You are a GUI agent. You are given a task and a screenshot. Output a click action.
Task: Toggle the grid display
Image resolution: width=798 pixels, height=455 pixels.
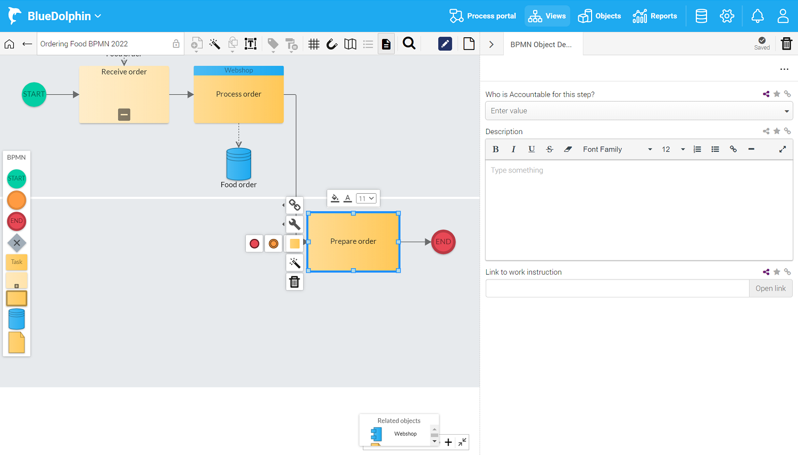314,44
